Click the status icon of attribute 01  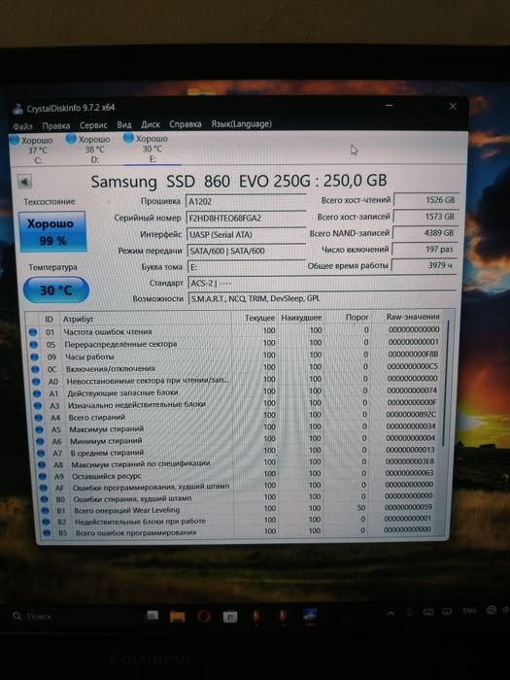point(32,332)
